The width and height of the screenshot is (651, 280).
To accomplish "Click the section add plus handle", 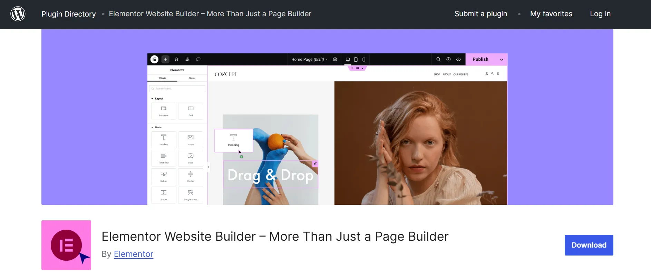I will [x=352, y=68].
